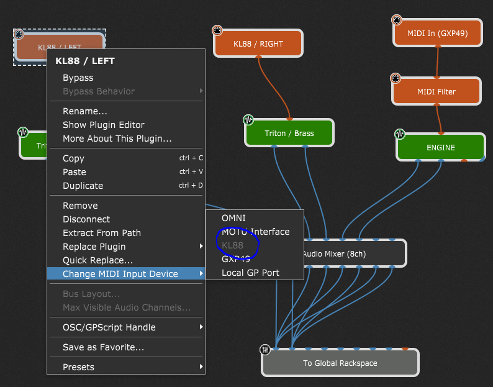Click the waveform icon on Triton / Brass block
The height and width of the screenshot is (387, 493).
[x=248, y=119]
